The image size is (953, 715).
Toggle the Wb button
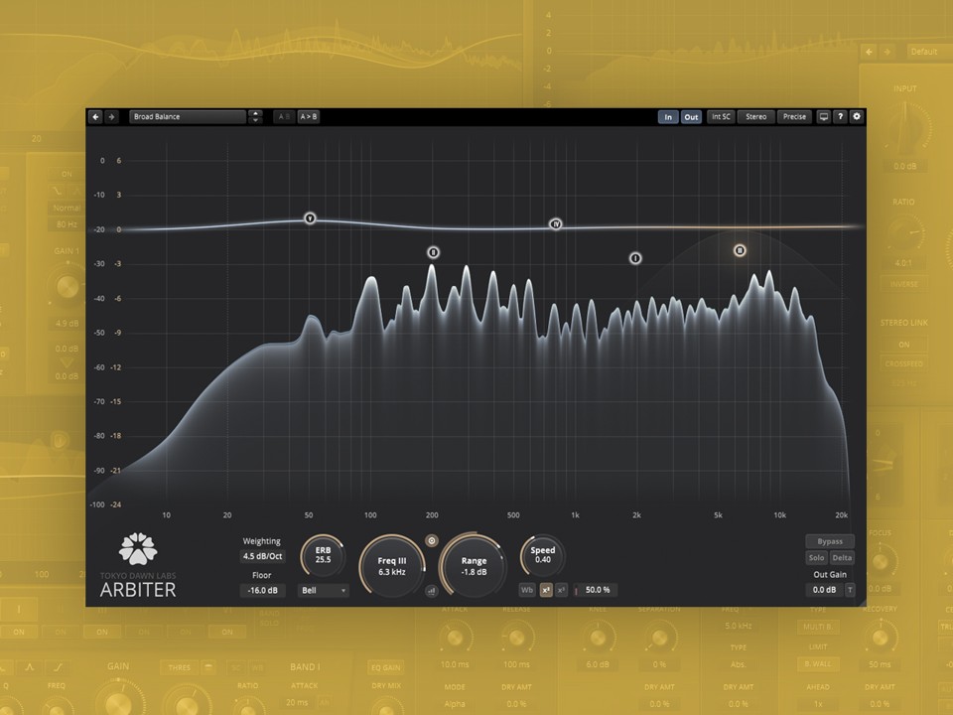tap(527, 590)
